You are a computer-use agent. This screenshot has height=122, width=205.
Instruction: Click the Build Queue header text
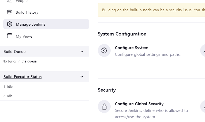click(x=14, y=52)
